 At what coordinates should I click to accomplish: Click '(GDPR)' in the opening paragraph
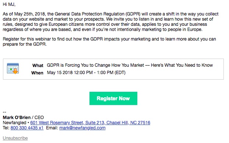pos(133,14)
